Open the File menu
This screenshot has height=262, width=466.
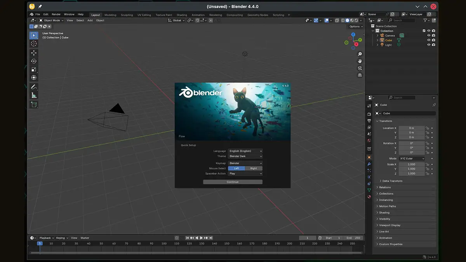(38, 14)
